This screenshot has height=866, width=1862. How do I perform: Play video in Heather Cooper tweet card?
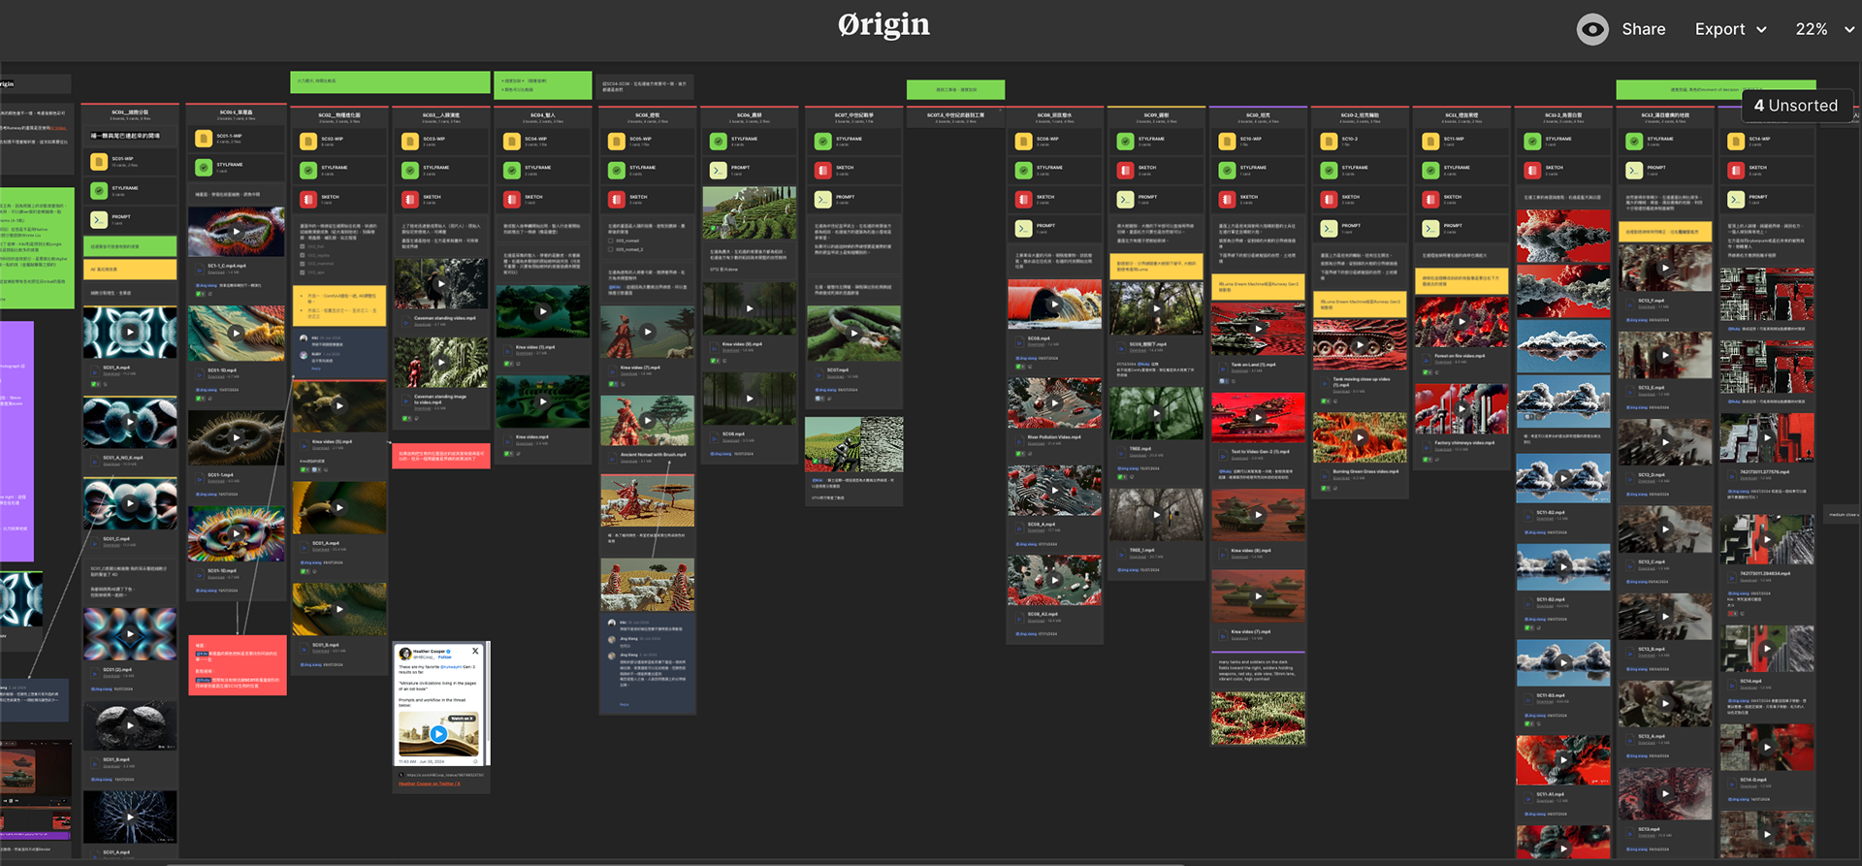click(x=438, y=734)
